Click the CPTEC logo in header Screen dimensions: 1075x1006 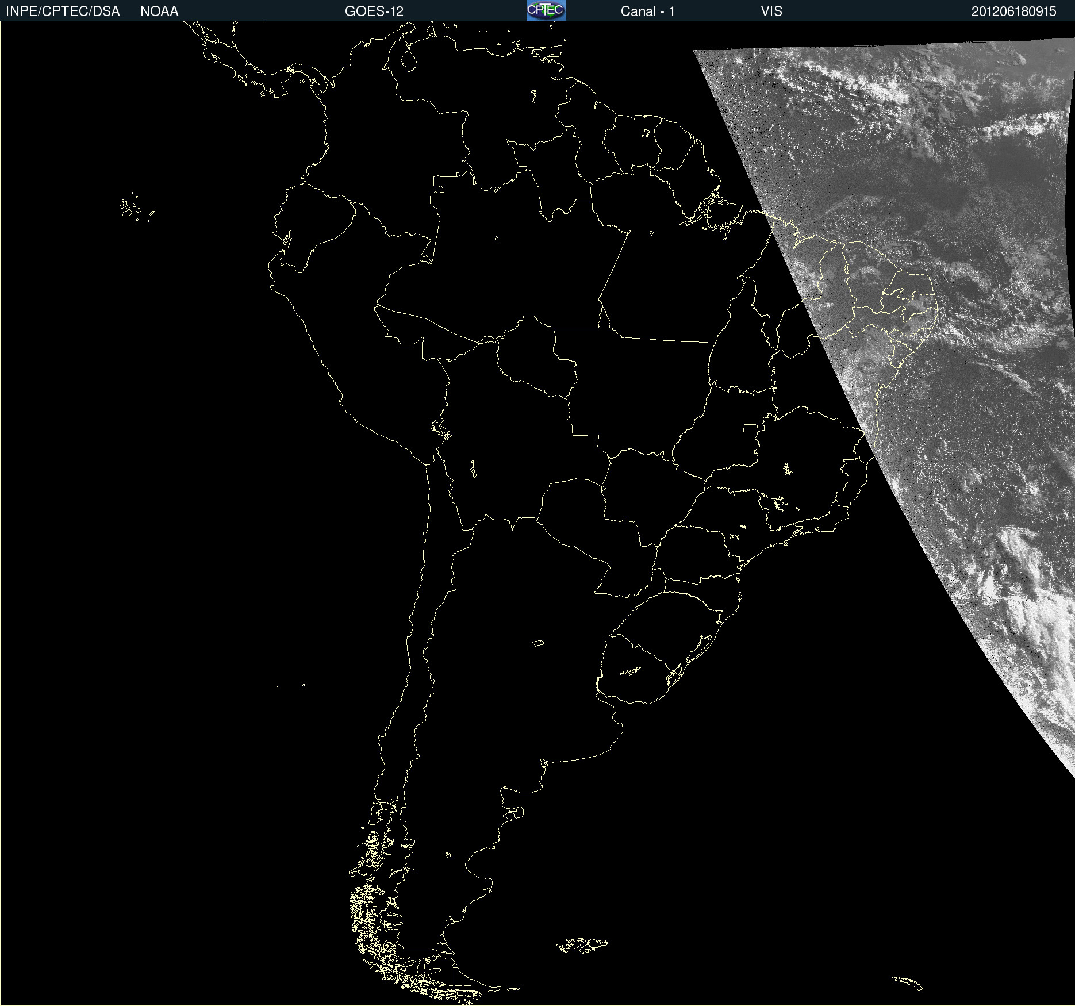coord(546,10)
